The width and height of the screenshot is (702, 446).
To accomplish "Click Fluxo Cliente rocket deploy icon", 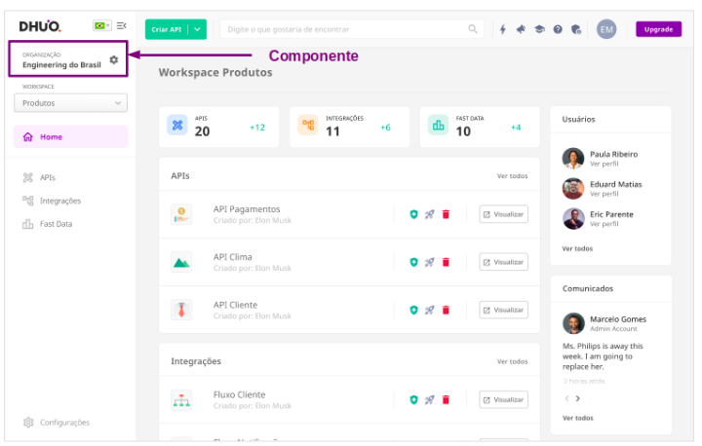I will click(429, 400).
